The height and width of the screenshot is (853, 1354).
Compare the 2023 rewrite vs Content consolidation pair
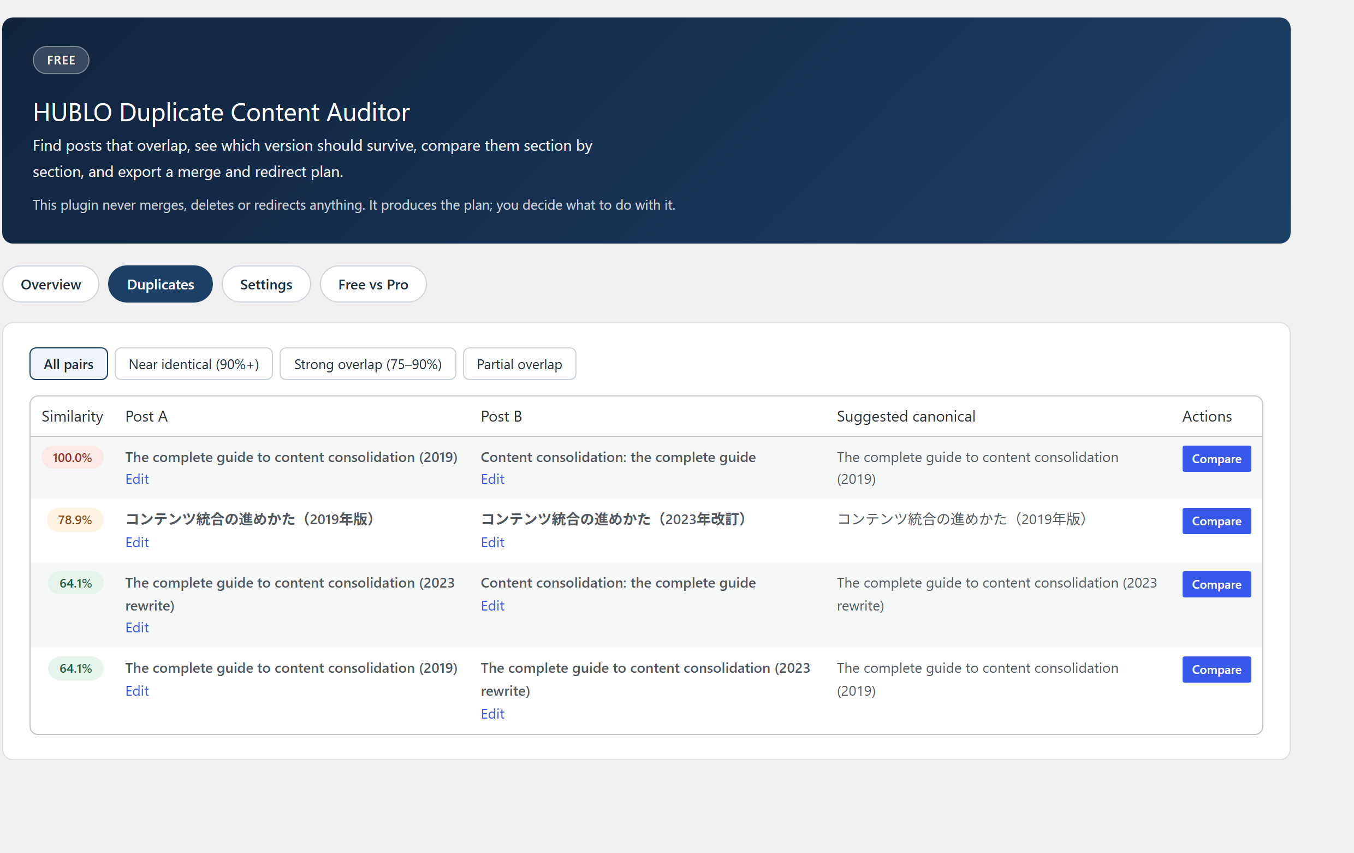pos(1216,584)
